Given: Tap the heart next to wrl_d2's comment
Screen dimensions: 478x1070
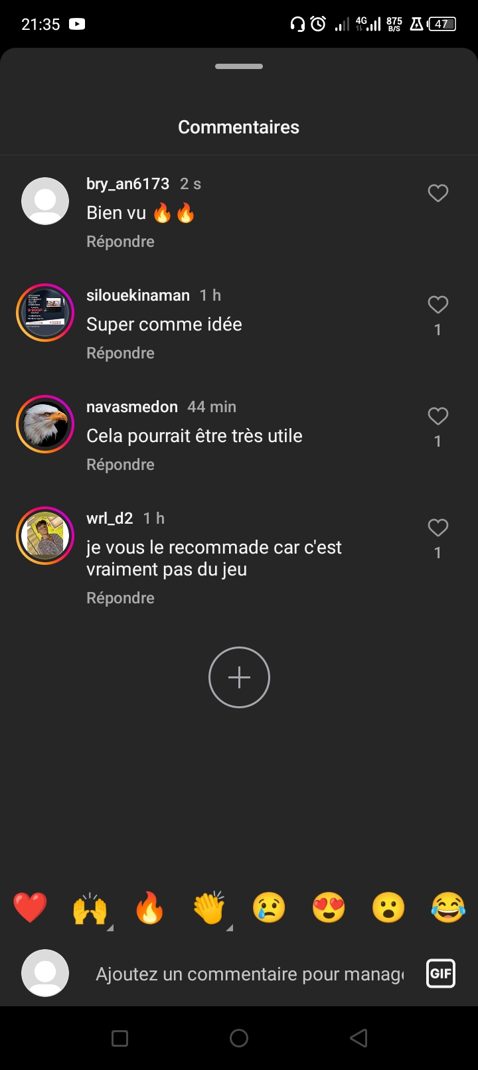Looking at the screenshot, I should click(x=438, y=528).
